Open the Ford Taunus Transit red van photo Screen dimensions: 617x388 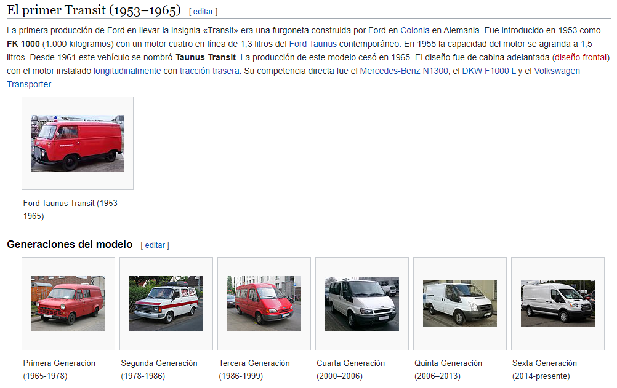pyautogui.click(x=78, y=143)
